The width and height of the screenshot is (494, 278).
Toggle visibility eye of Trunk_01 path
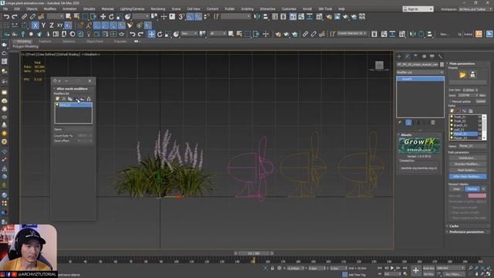[x=479, y=117]
